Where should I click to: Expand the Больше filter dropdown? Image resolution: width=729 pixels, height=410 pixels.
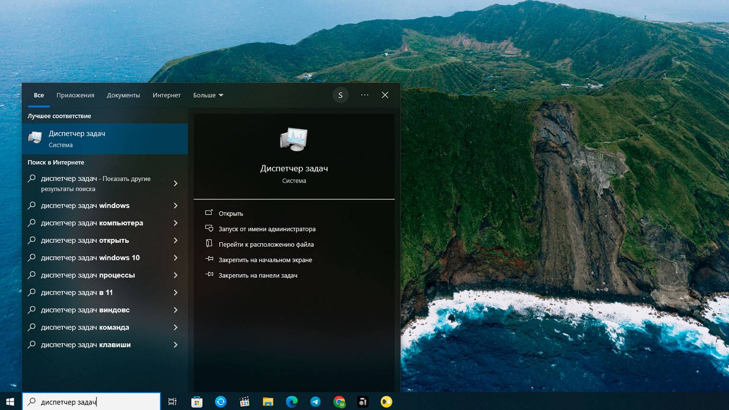pyautogui.click(x=208, y=95)
